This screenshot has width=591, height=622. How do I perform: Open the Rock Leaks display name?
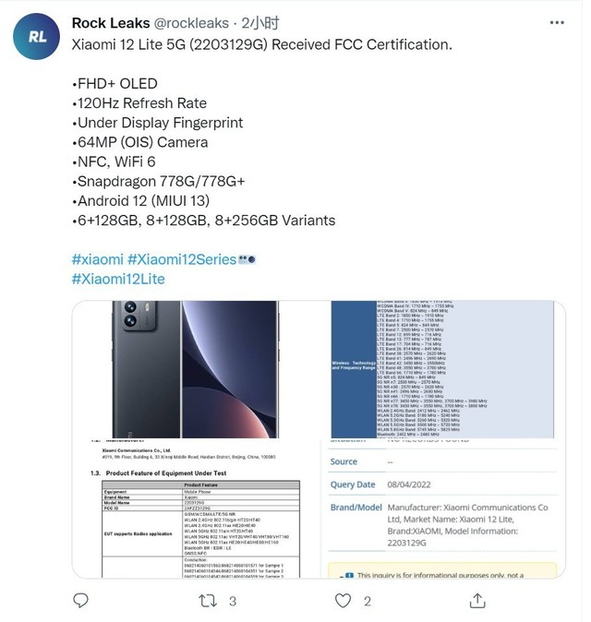(111, 23)
